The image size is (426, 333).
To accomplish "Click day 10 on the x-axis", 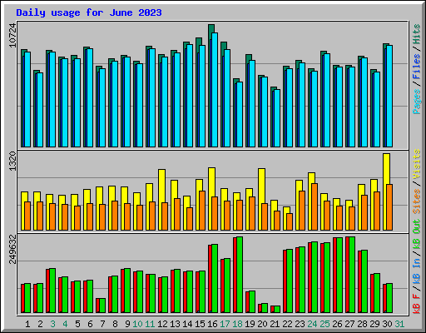I will [x=137, y=324].
